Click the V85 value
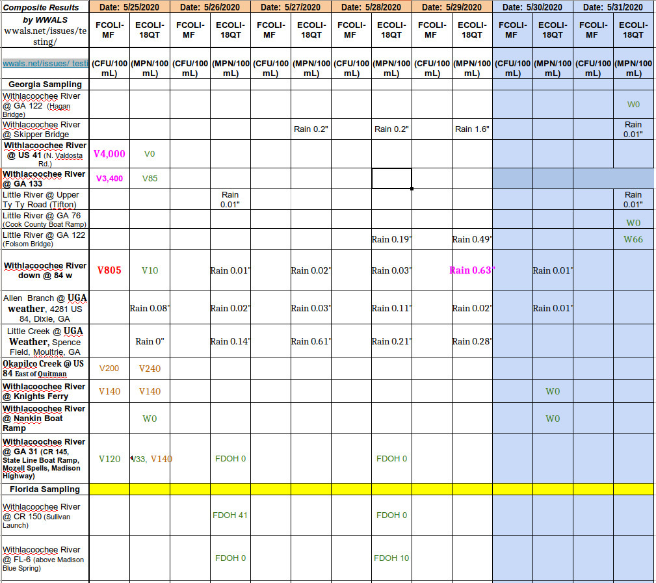Screen dimensions: 656x583 150,179
